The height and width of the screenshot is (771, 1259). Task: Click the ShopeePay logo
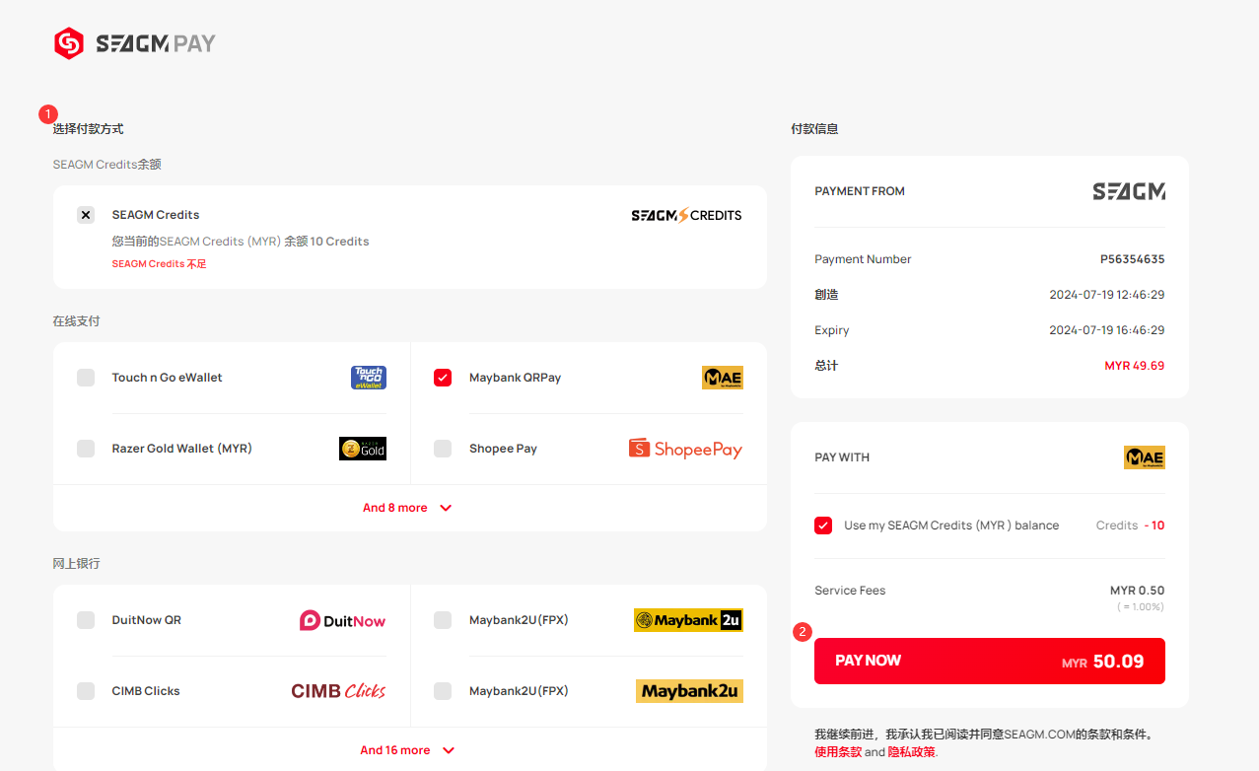[x=686, y=449]
